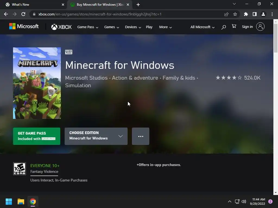Image resolution: width=278 pixels, height=208 pixels.
Task: Open the shopping cart icon
Action: pos(234,26)
